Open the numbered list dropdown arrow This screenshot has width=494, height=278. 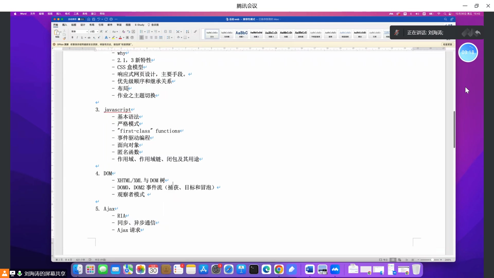[x=152, y=32]
